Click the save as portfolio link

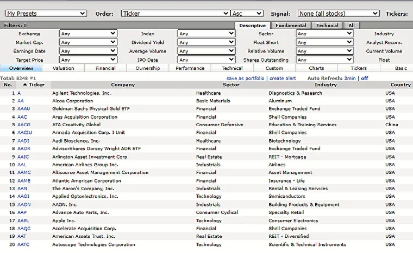pos(245,79)
